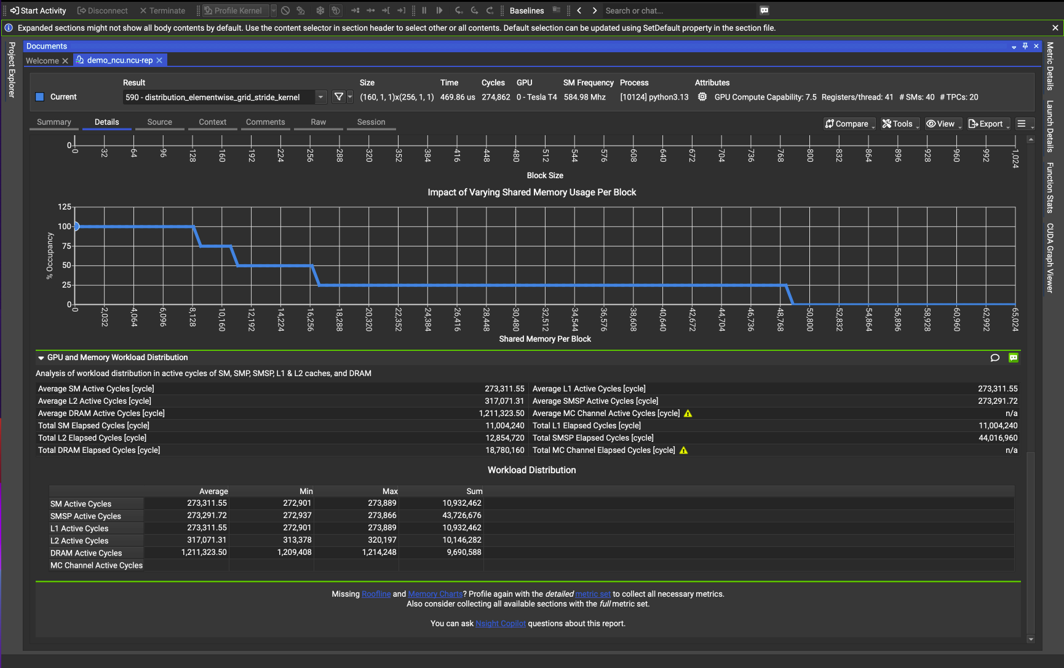Open the Function Stats side panel
1064x668 pixels.
pos(1050,187)
